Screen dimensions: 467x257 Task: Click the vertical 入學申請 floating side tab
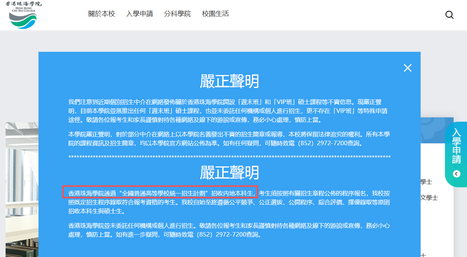(457, 147)
